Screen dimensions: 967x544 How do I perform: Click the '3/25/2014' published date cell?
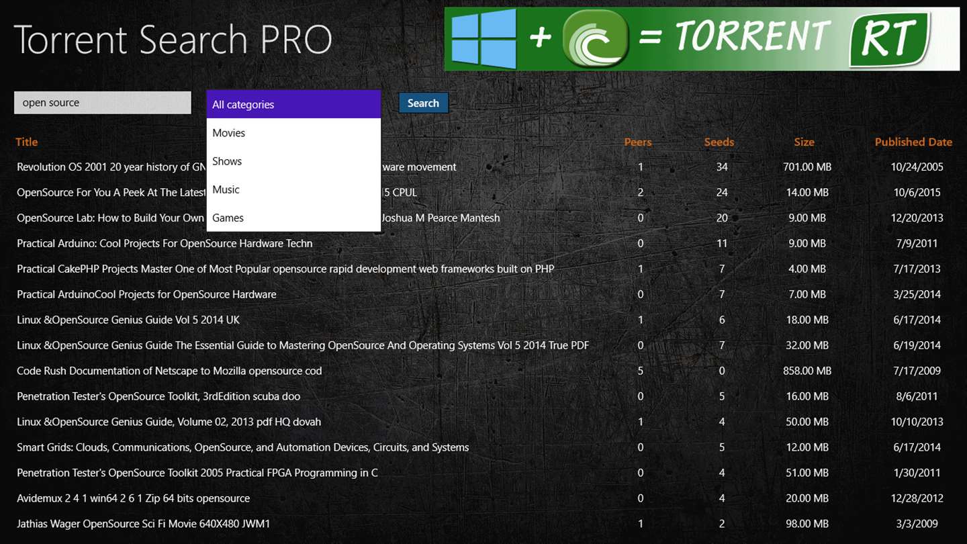point(917,294)
